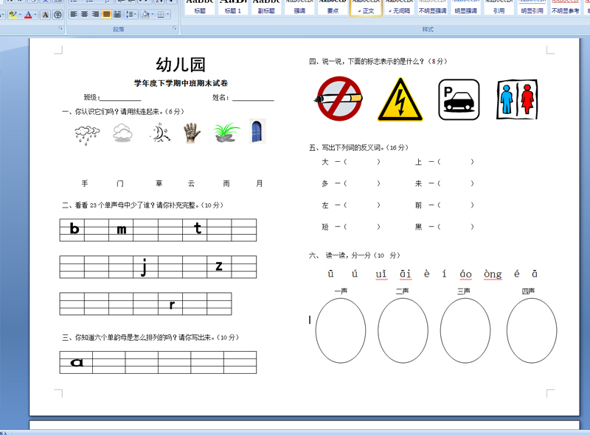Screen dimensions: 590x435
Task: Select the restroom sign image
Action: pos(518,99)
